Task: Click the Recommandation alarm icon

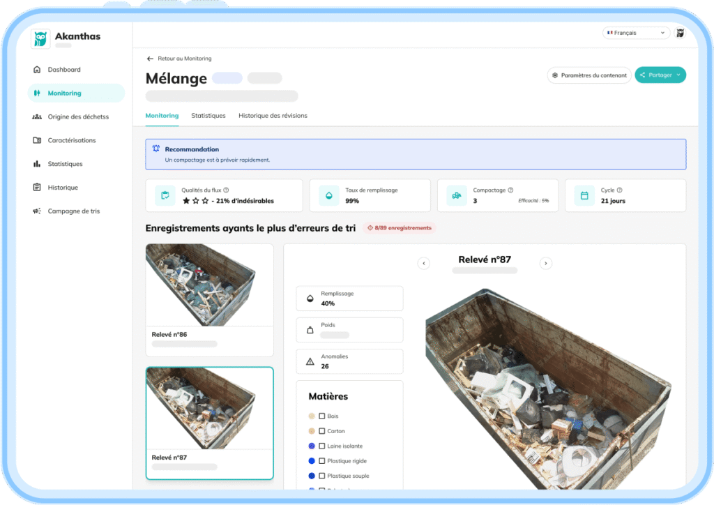Action: 156,149
